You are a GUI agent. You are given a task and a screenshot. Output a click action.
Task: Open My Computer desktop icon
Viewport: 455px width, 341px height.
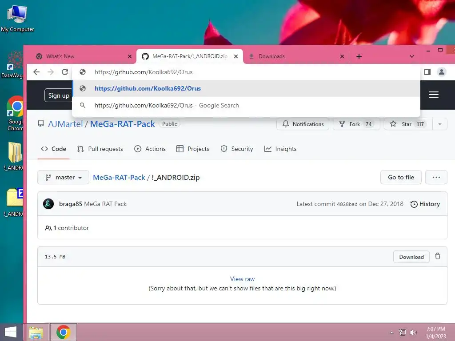coord(17,18)
